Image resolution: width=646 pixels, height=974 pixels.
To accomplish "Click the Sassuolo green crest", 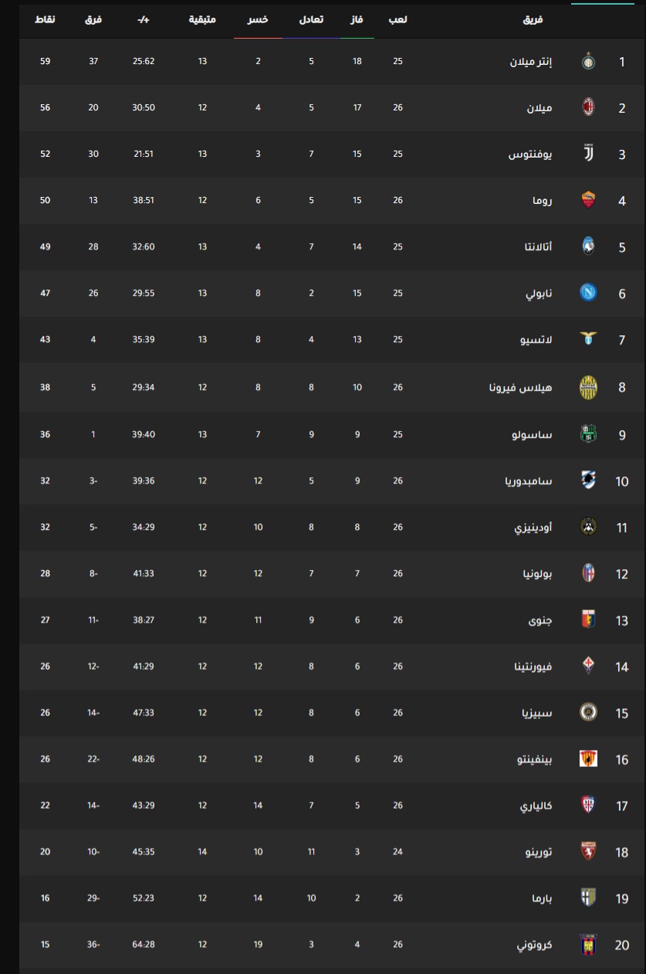I will pos(588,434).
